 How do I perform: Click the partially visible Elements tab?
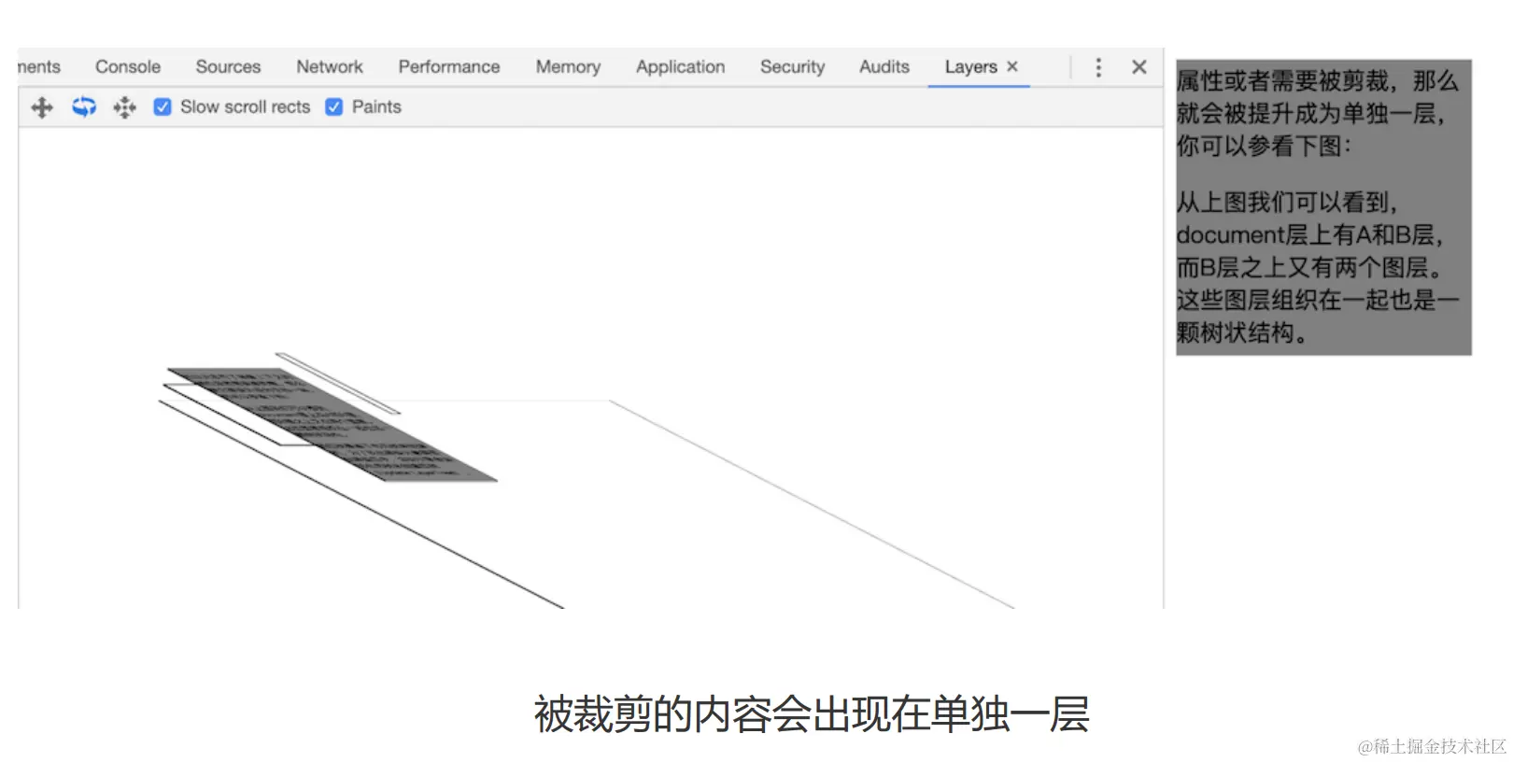pos(38,67)
